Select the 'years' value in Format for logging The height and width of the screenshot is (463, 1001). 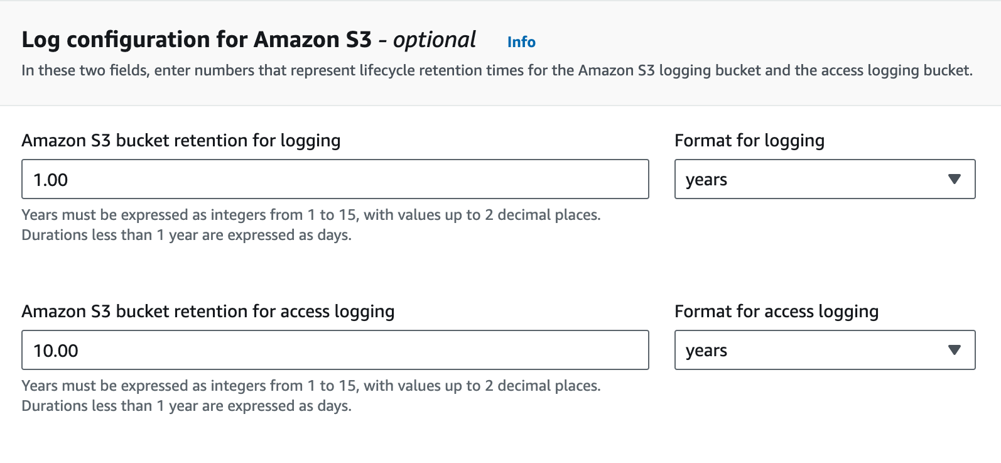tap(706, 180)
